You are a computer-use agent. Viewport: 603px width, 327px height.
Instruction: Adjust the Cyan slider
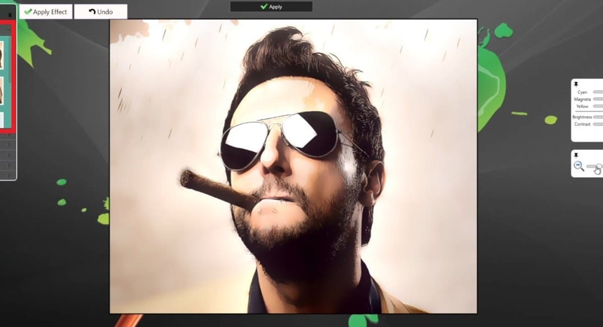(x=598, y=92)
